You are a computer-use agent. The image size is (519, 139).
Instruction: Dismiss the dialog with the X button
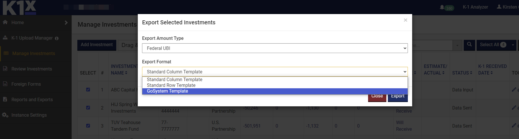coord(405,20)
